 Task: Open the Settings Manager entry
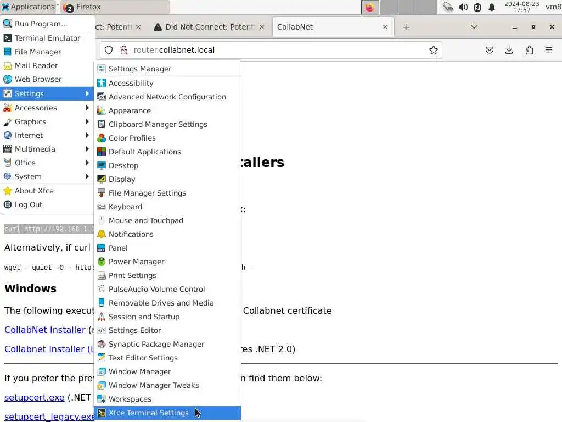(x=167, y=69)
